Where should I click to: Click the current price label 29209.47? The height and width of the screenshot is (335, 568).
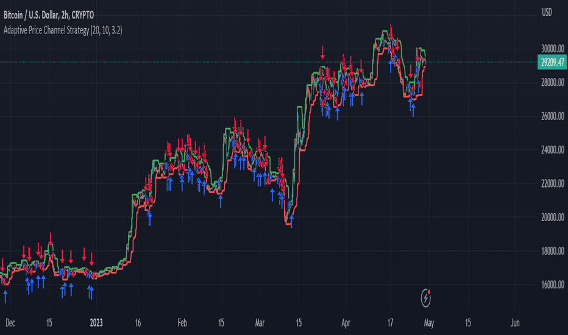552,62
